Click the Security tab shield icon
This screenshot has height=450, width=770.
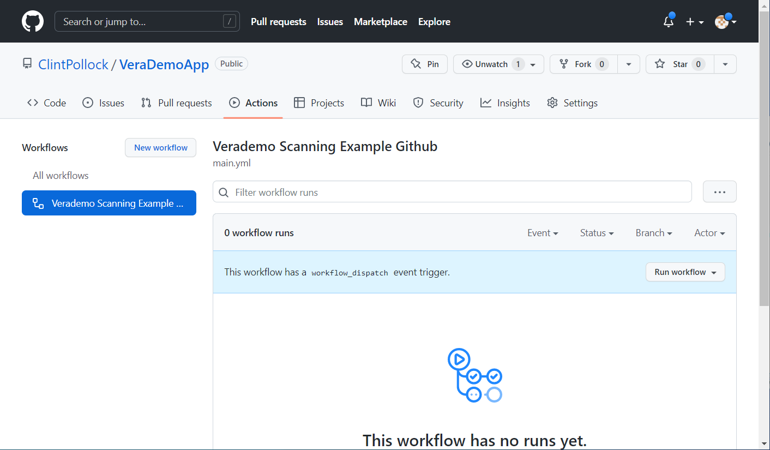pos(418,103)
